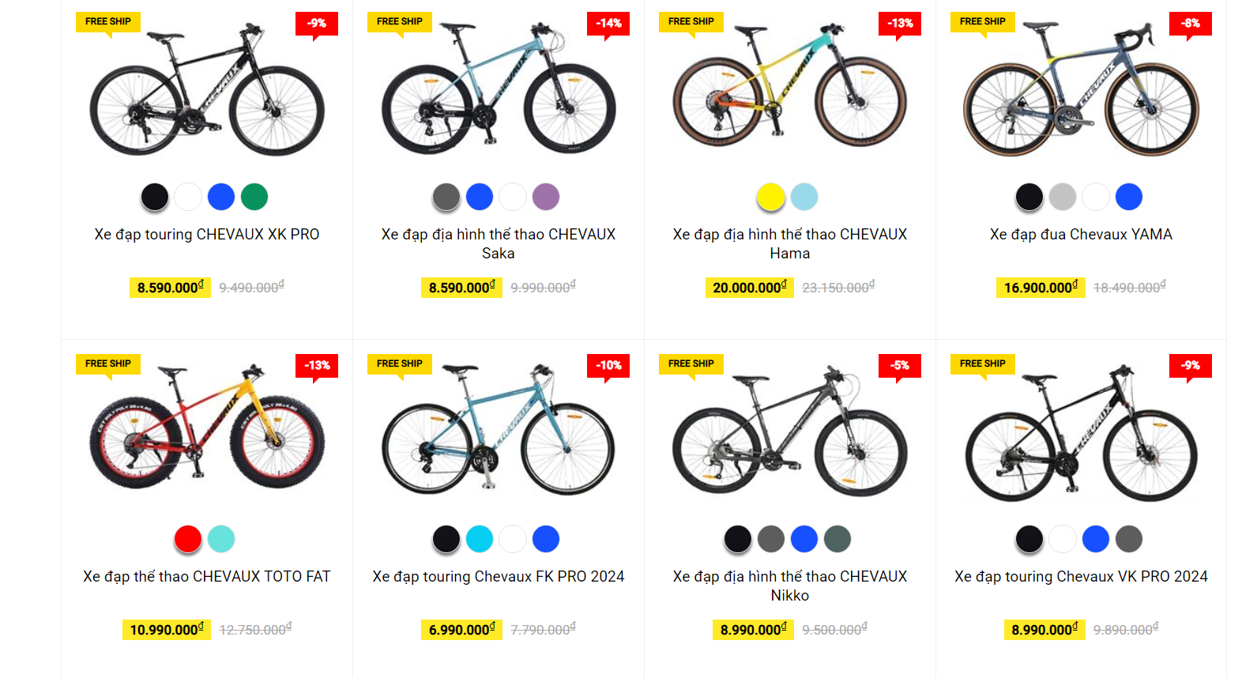The width and height of the screenshot is (1242, 678).
Task: Open Chevaux FK PRO 2024 product title
Action: [499, 577]
